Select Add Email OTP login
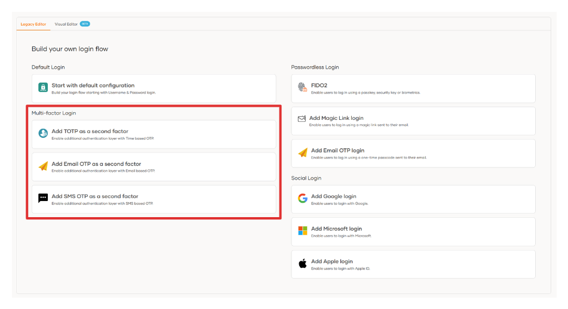 click(x=413, y=153)
